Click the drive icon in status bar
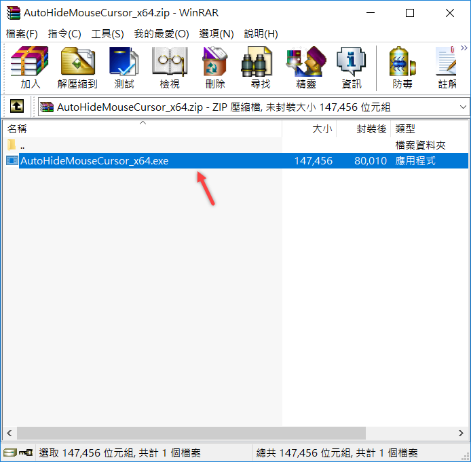The height and width of the screenshot is (462, 471). click(10, 452)
